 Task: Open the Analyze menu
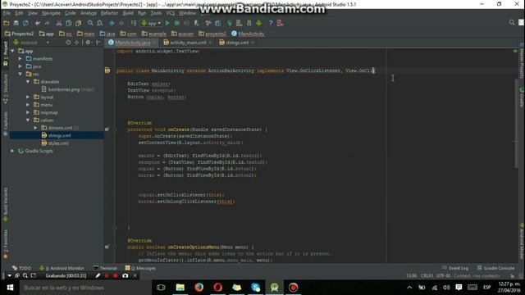coord(89,13)
